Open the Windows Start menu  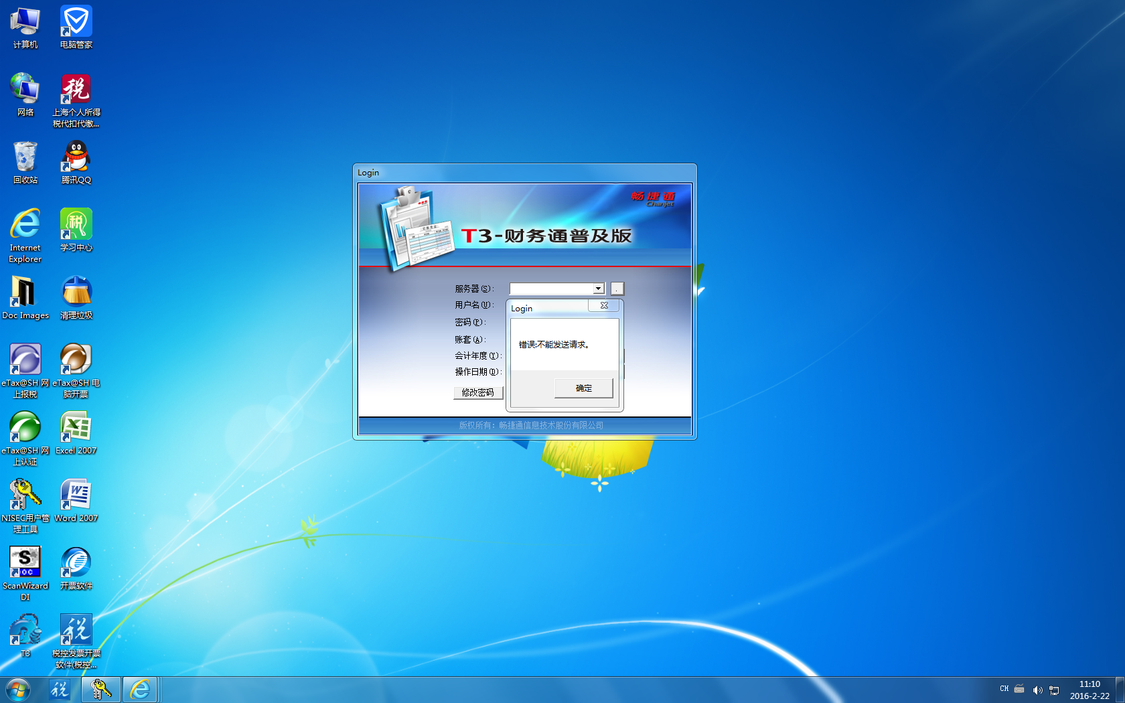[18, 690]
